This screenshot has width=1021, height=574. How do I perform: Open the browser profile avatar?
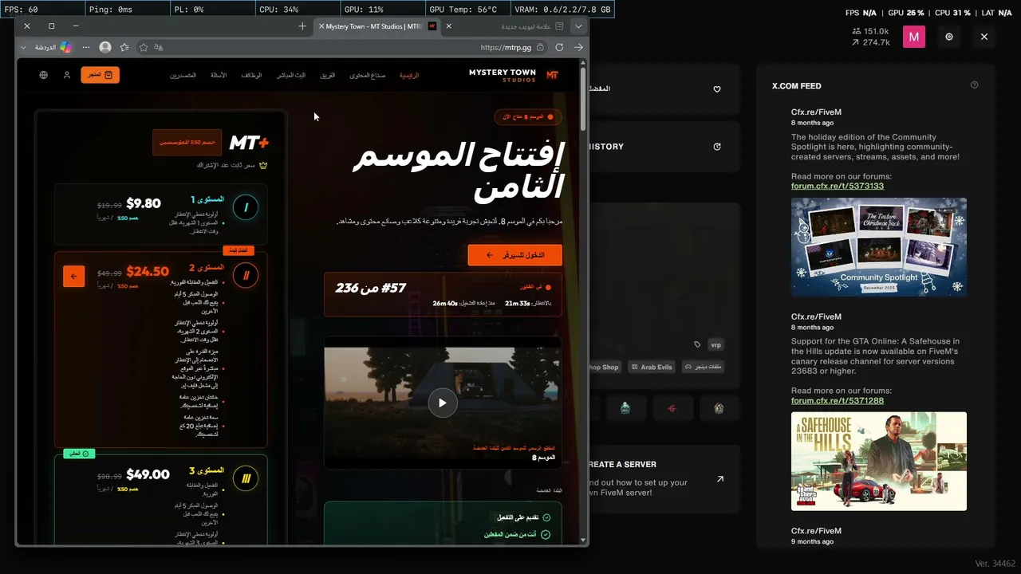(x=105, y=47)
